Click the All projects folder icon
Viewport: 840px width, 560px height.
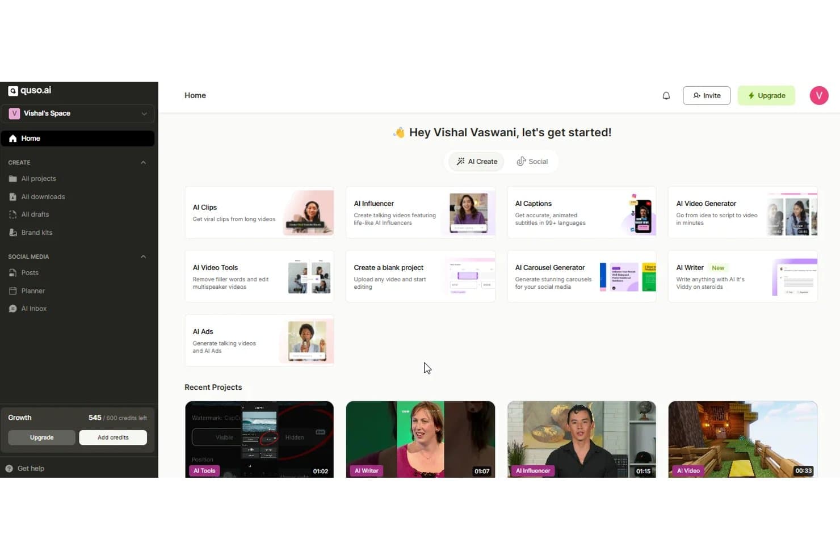[13, 179]
